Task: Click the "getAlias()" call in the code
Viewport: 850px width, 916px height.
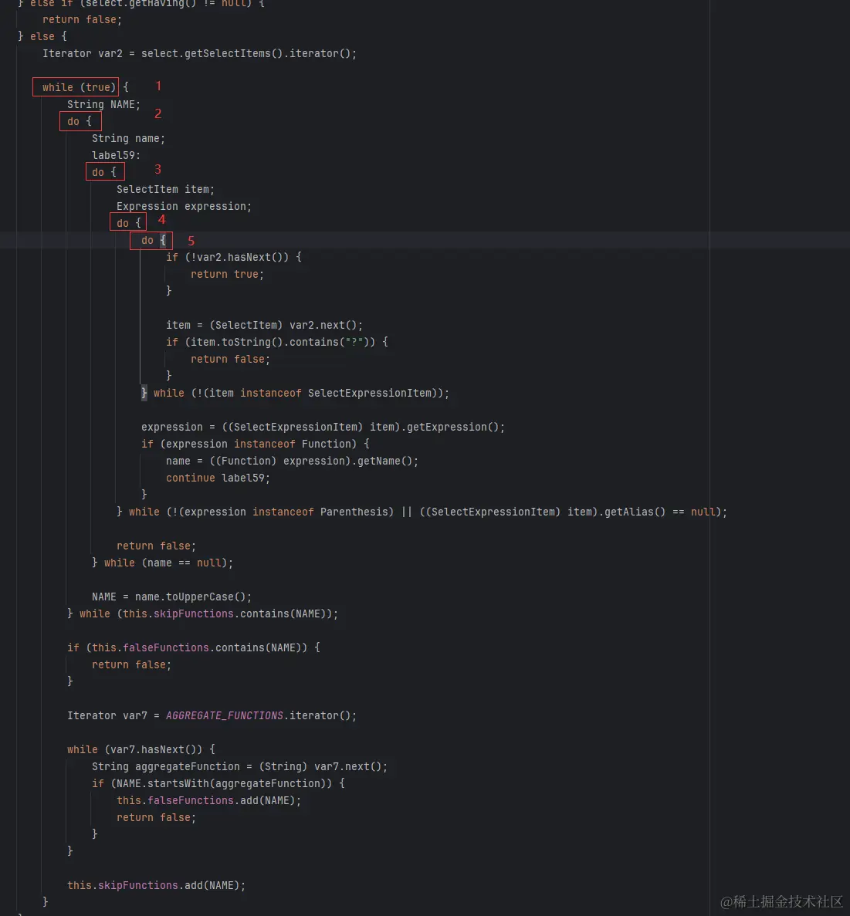Action: (635, 512)
